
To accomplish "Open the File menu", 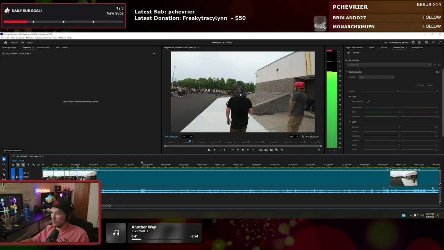I will point(2,38).
